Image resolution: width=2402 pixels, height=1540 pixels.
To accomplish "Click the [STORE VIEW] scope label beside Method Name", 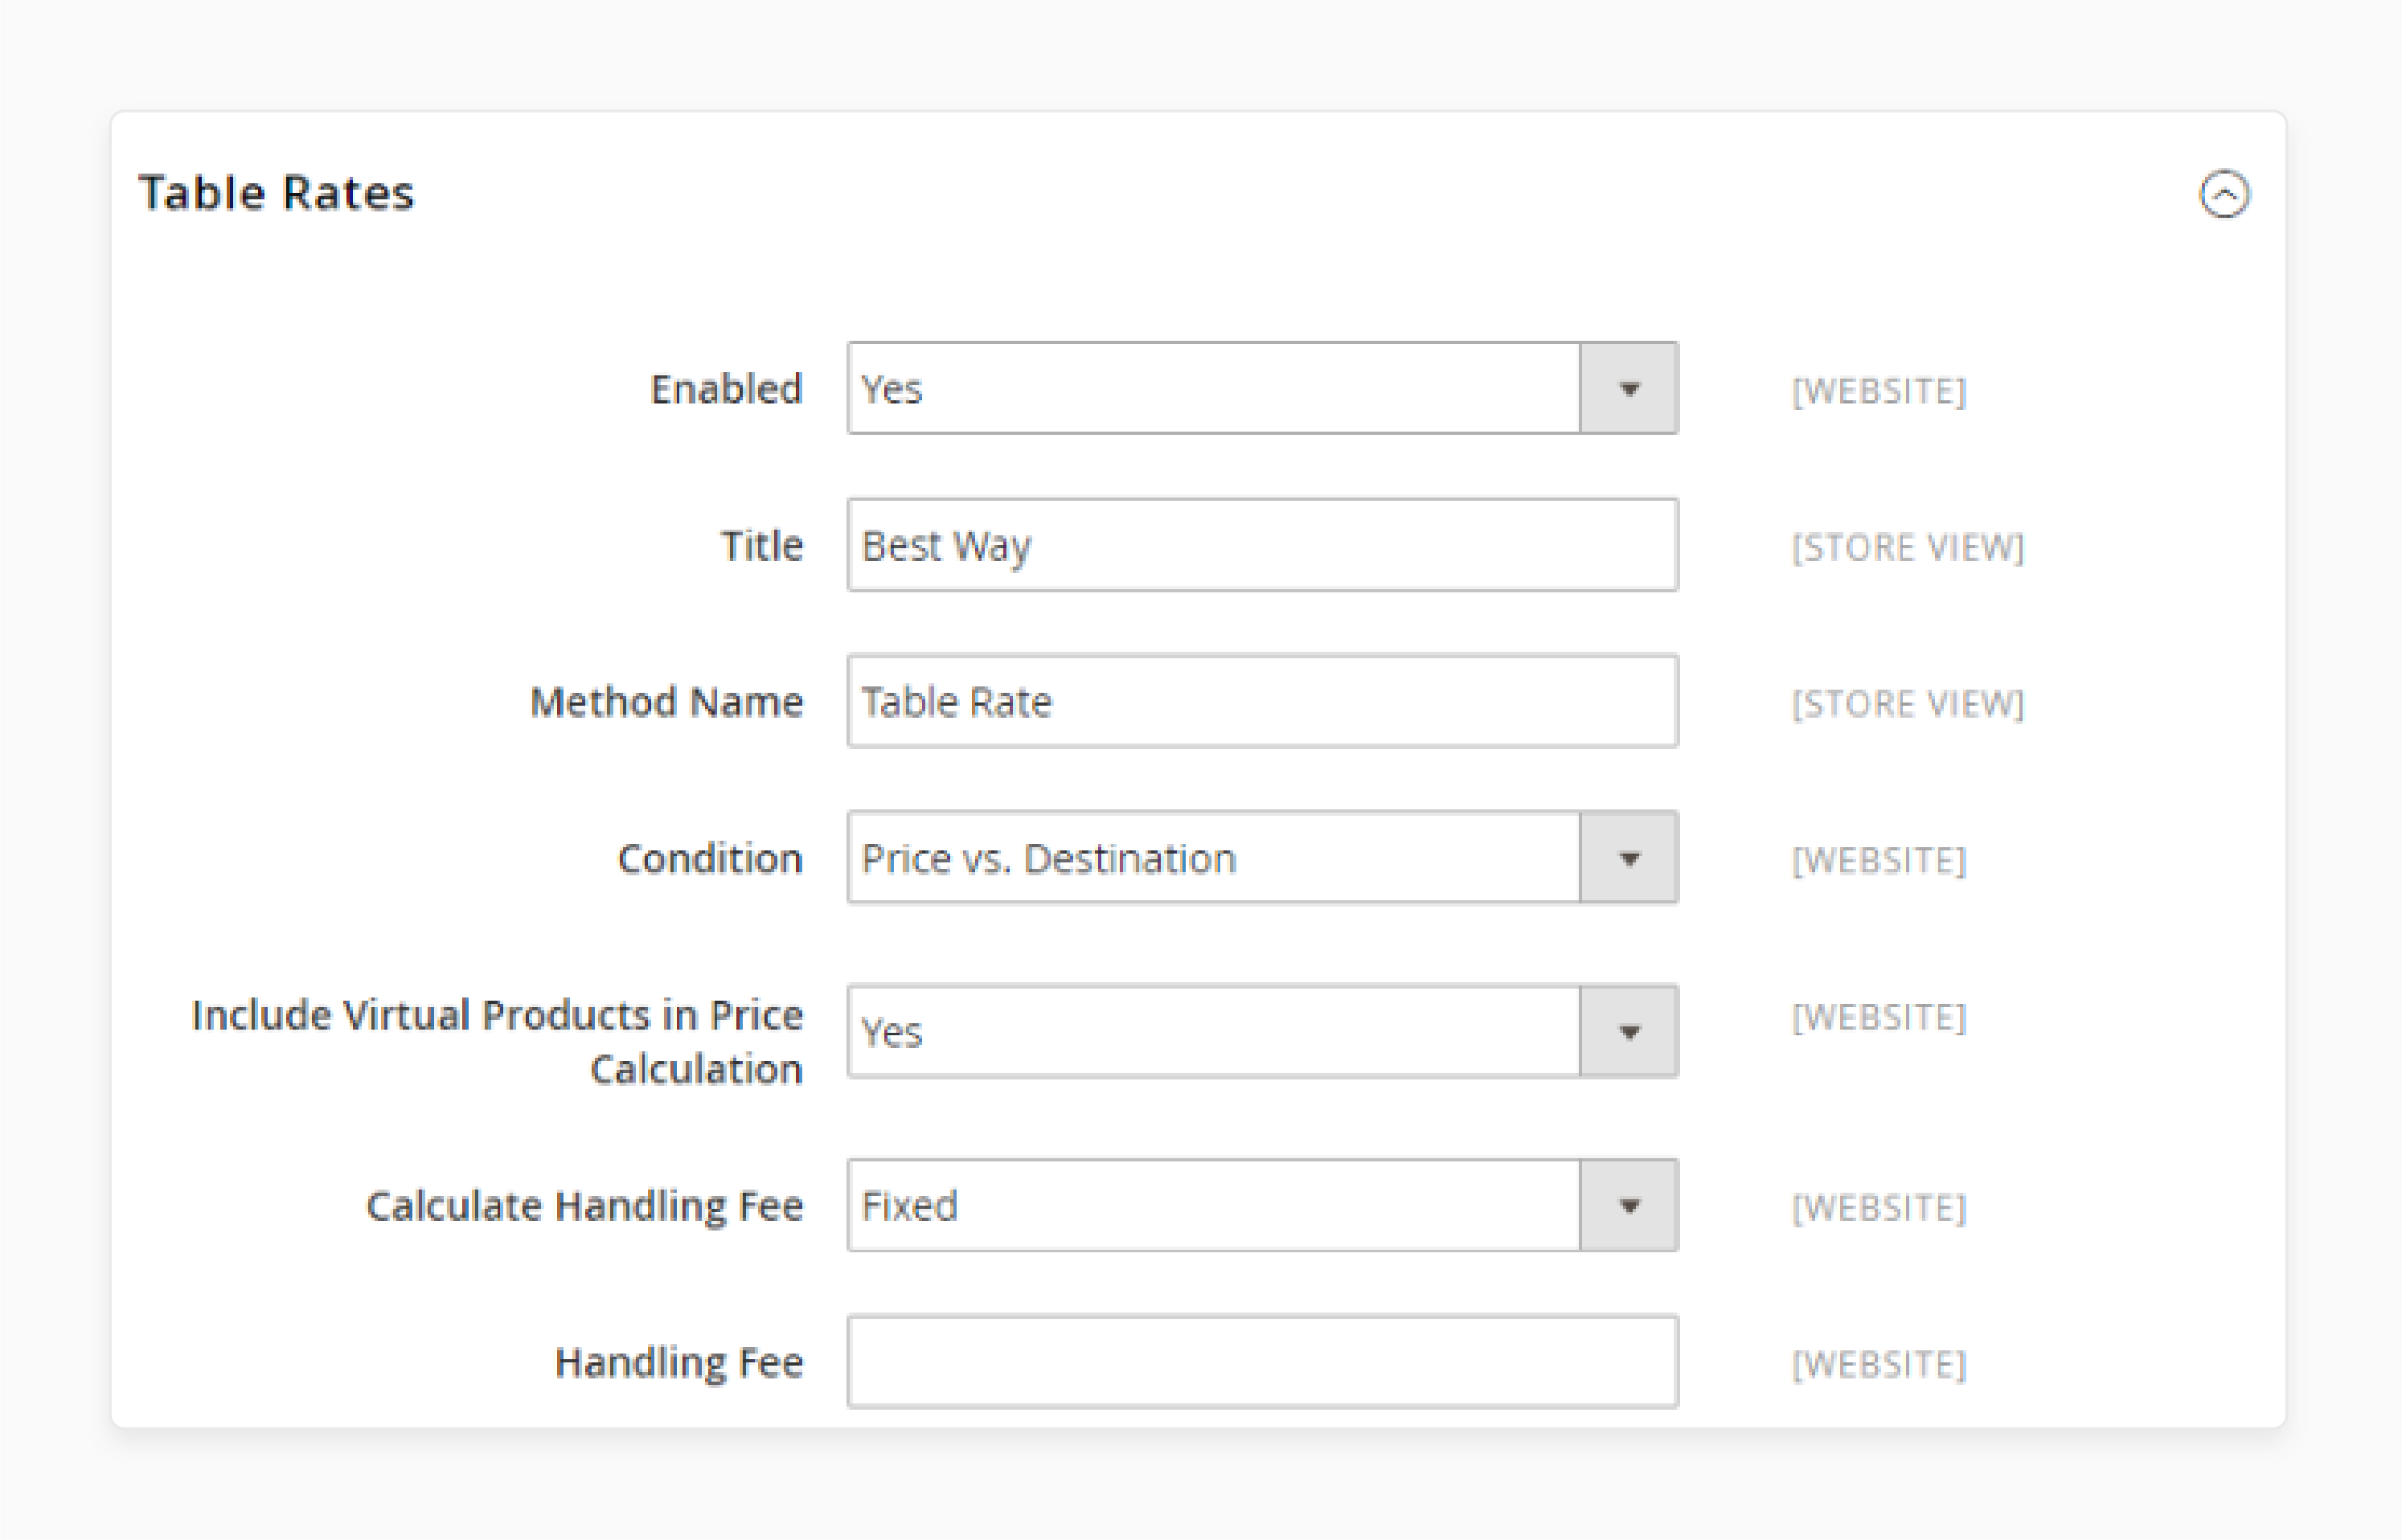I will 1908,704.
